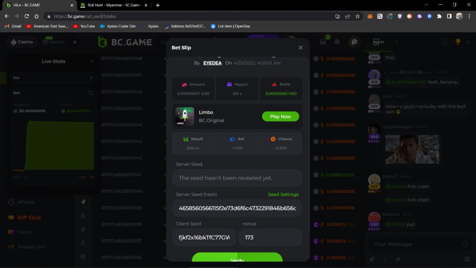Bookmark page with the star icon
The image size is (476, 268).
357,16
